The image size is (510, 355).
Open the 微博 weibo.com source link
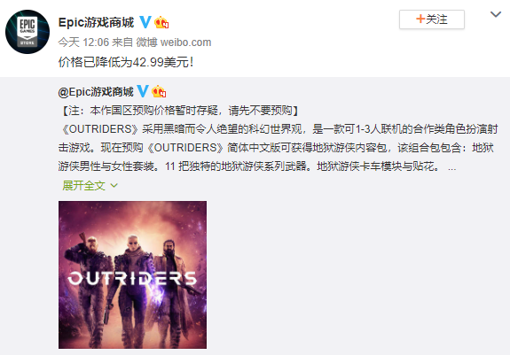pos(173,42)
